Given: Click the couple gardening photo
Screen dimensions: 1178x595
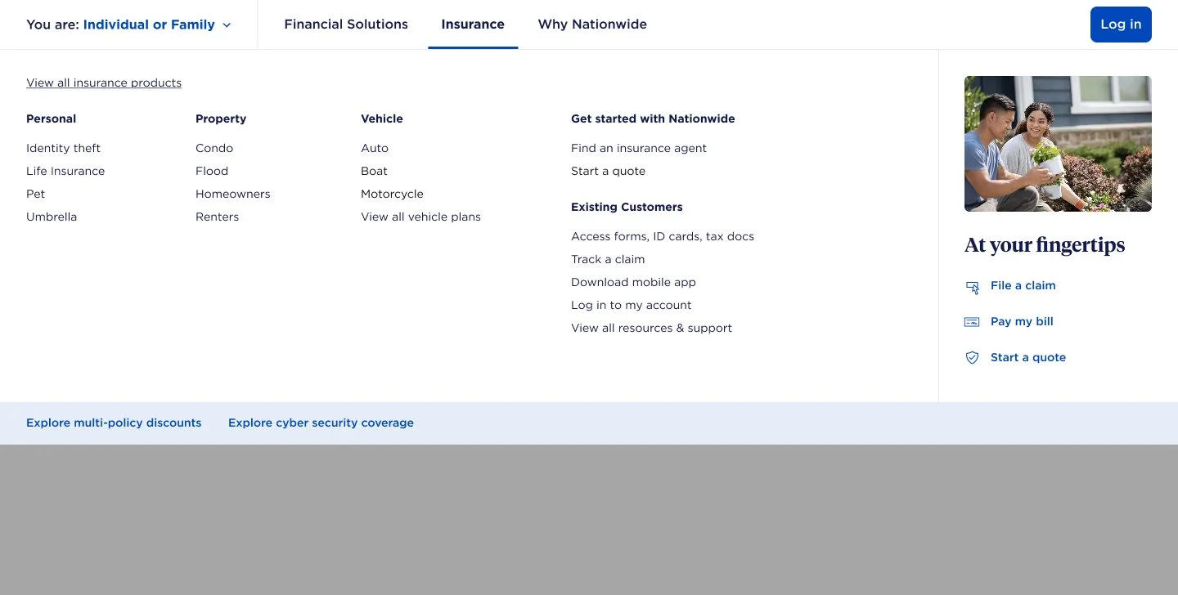Looking at the screenshot, I should pos(1058,144).
